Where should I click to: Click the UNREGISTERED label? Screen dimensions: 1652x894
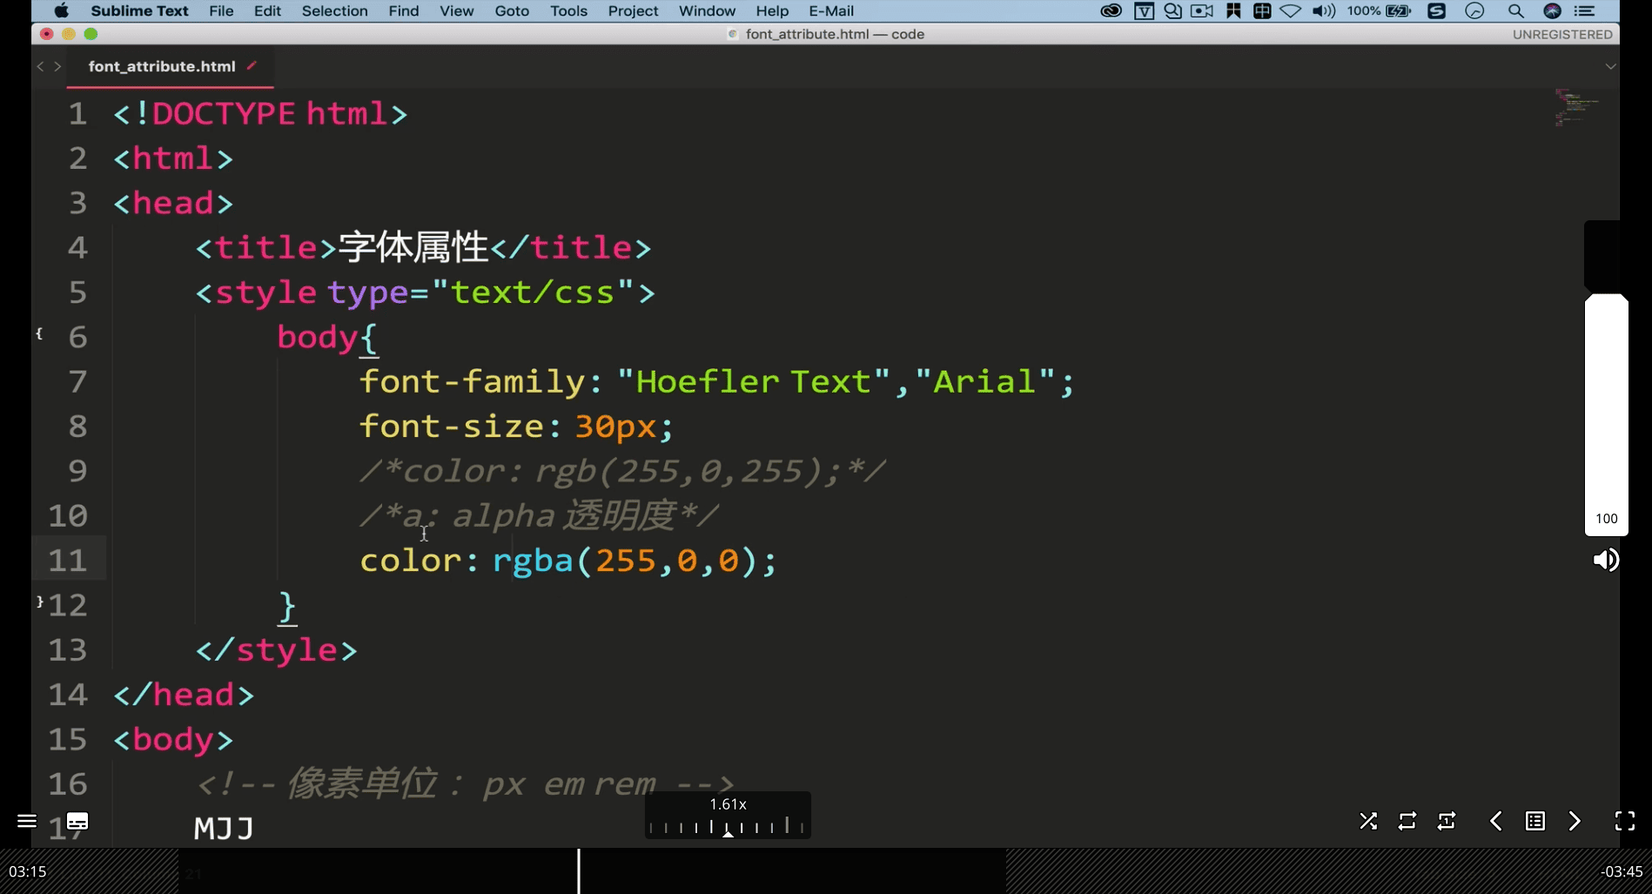1562,34
